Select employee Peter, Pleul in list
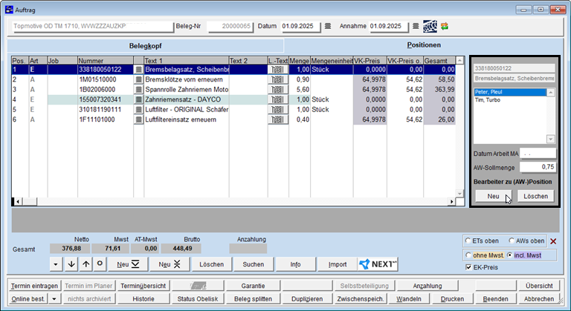The image size is (571, 311). coord(510,92)
